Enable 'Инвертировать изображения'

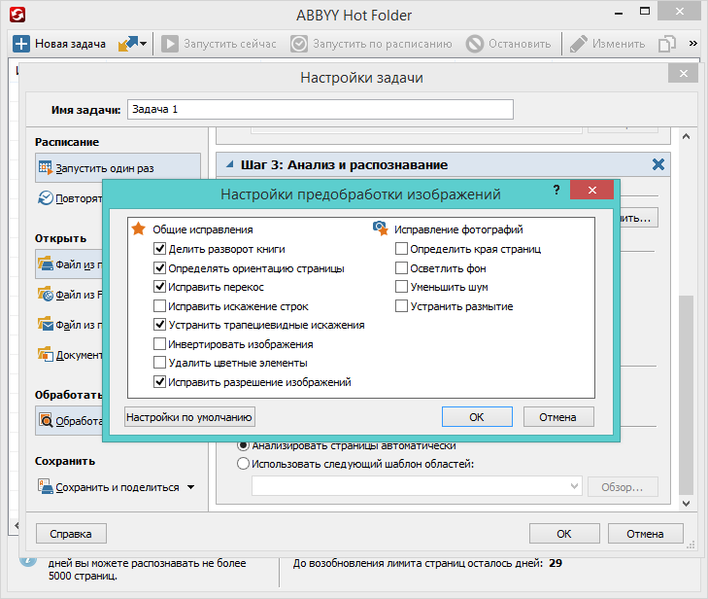(x=160, y=344)
